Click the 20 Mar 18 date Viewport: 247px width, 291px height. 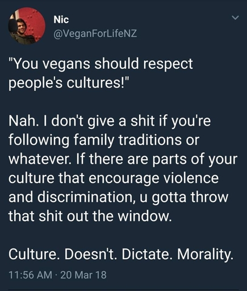[83, 275]
